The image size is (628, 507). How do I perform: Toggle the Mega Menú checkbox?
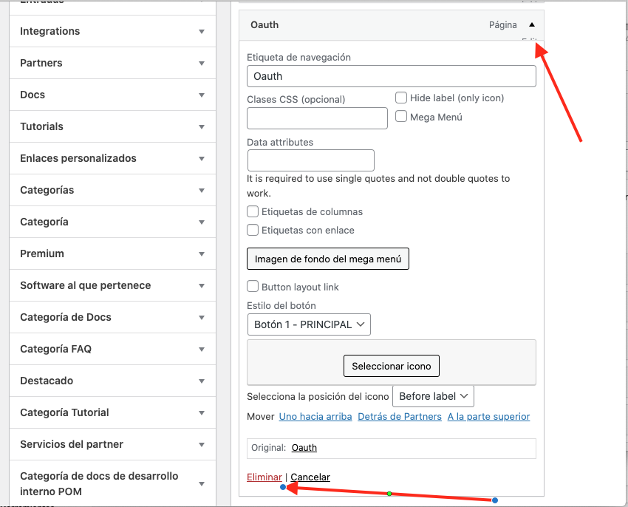point(401,116)
